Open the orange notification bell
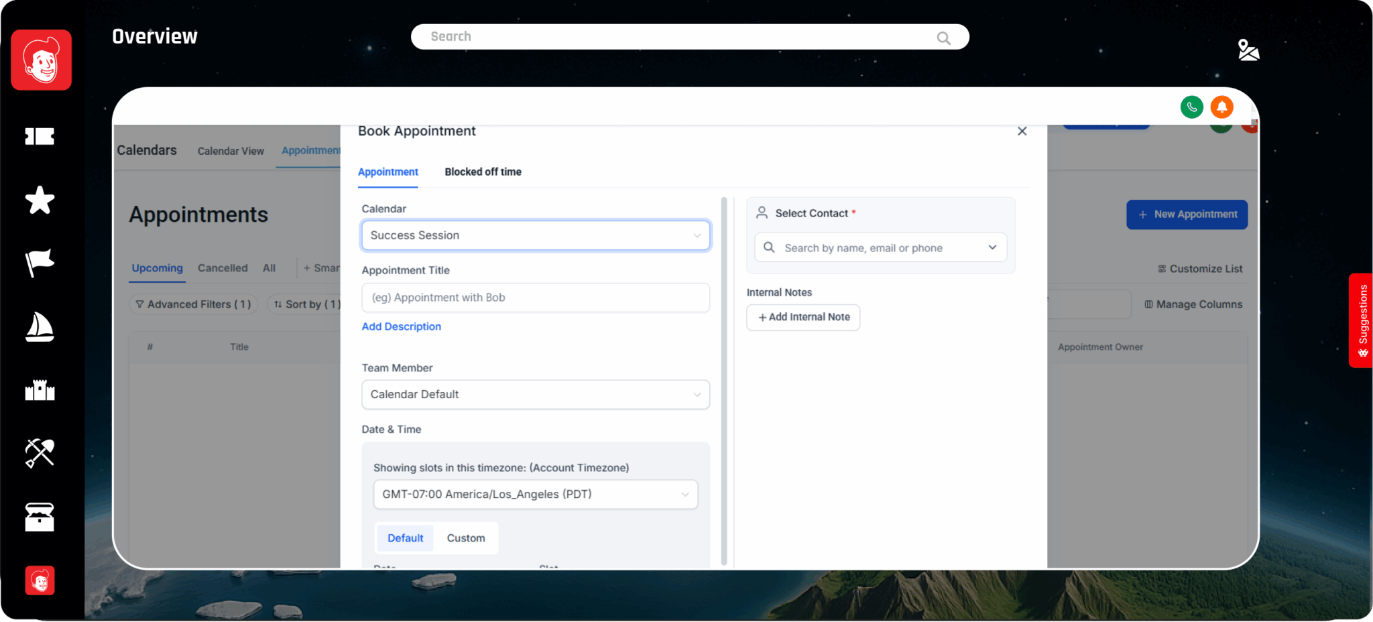This screenshot has width=1373, height=622. (1221, 107)
